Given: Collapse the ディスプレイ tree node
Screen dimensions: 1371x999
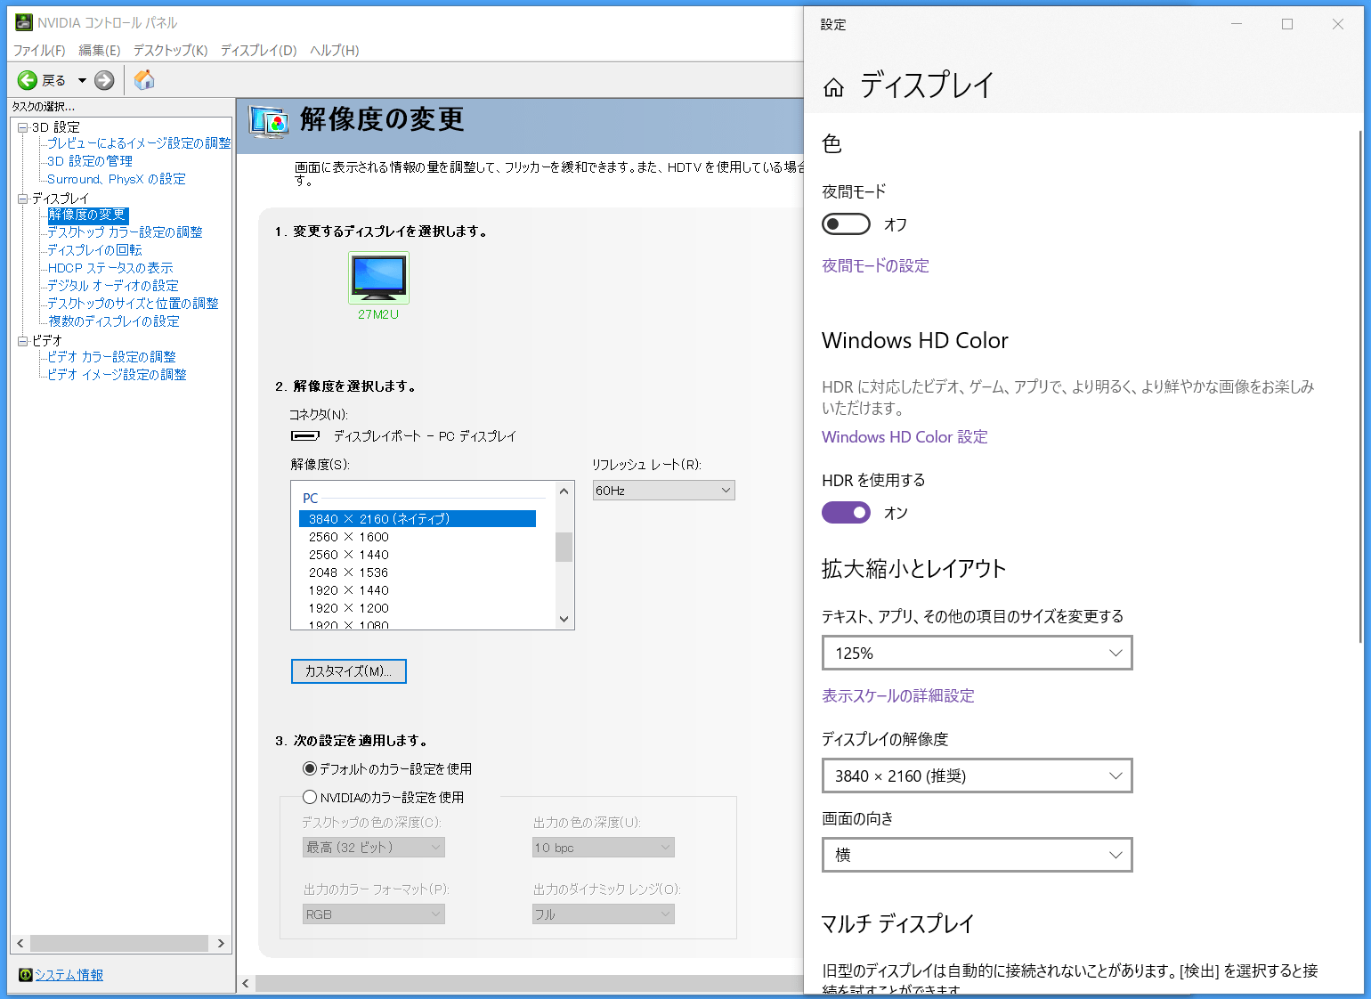Looking at the screenshot, I should (23, 199).
